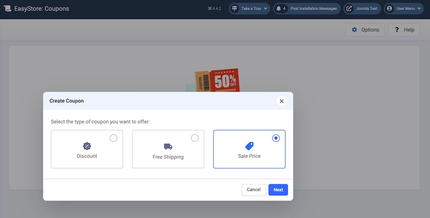Select the Discount coupon radio button
Screen dimensions: 430x218
pos(114,138)
